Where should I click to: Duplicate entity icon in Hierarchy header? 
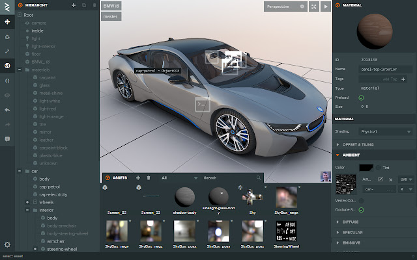pyautogui.click(x=84, y=5)
